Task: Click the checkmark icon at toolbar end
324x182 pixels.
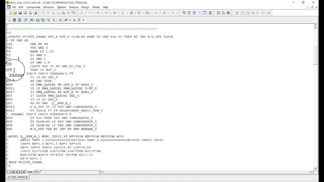Action: pyautogui.click(x=269, y=13)
